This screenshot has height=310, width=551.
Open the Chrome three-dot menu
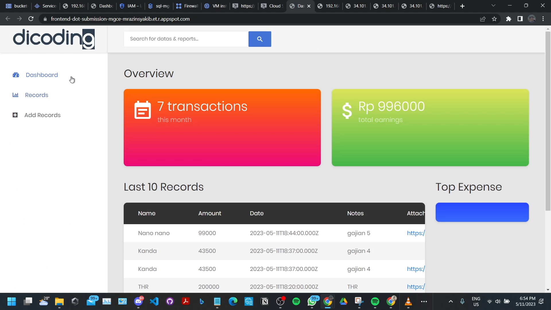pos(543,19)
